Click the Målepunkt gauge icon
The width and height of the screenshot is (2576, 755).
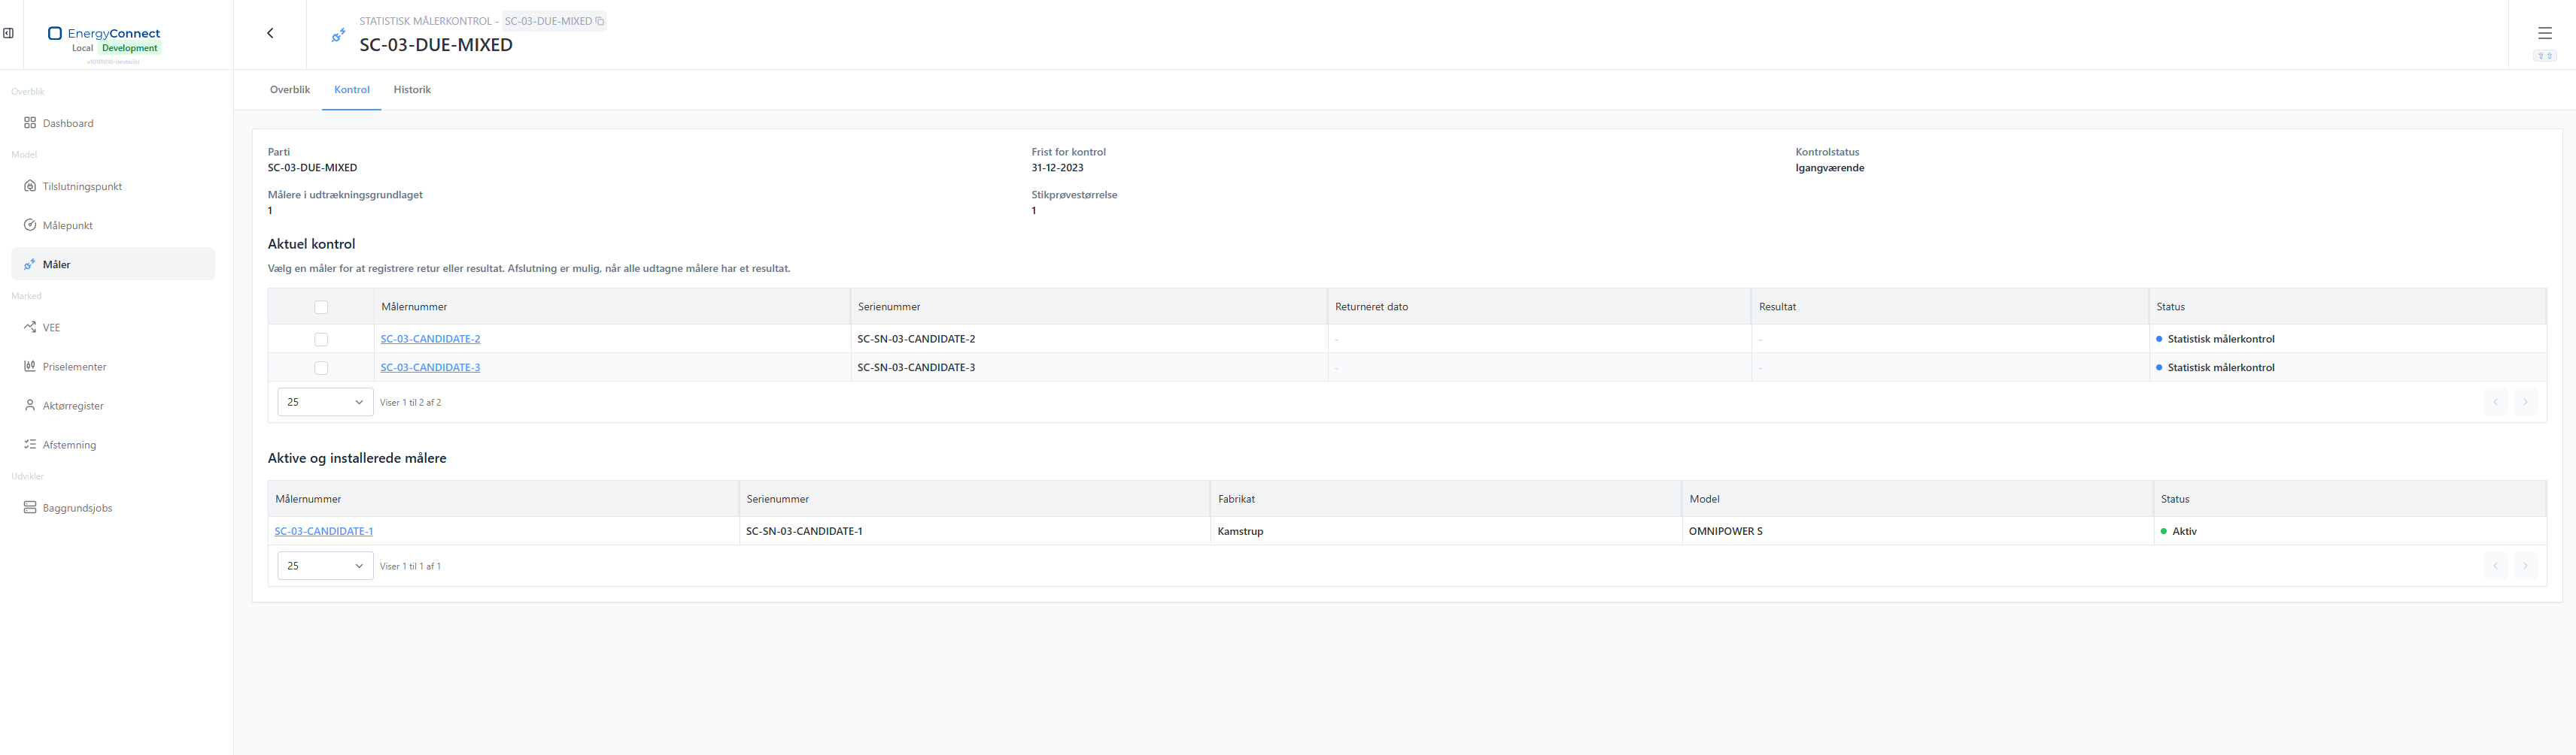coord(30,225)
